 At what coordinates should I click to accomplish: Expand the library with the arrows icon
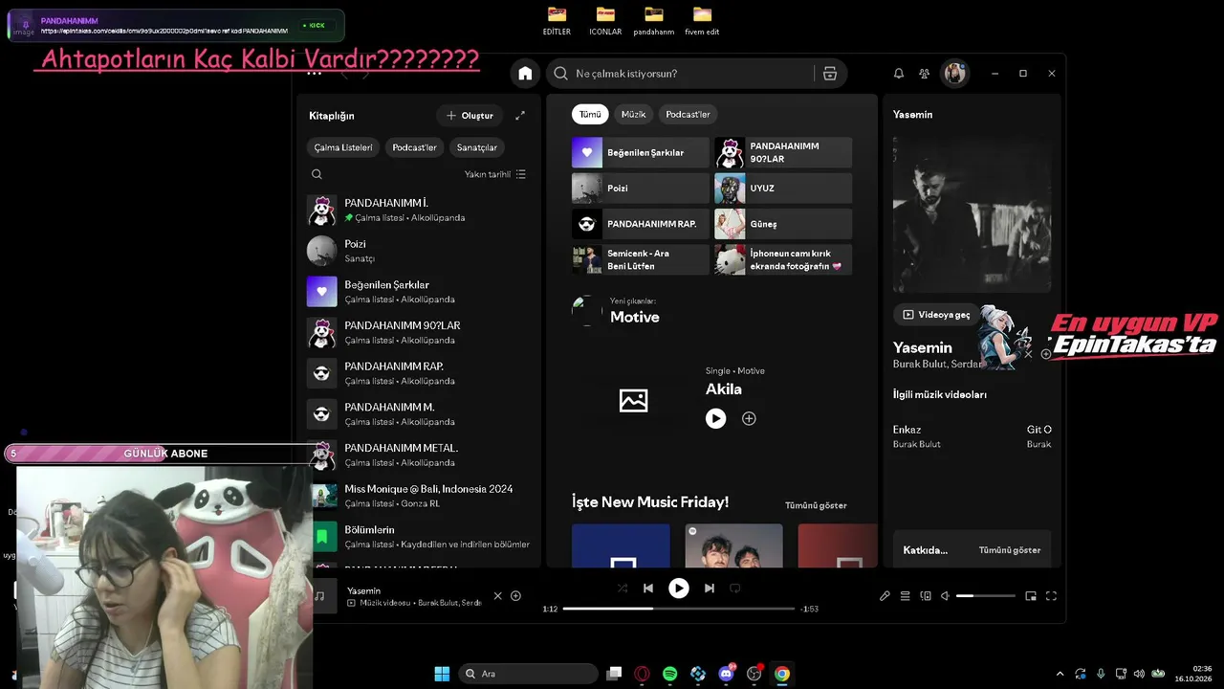click(x=520, y=116)
